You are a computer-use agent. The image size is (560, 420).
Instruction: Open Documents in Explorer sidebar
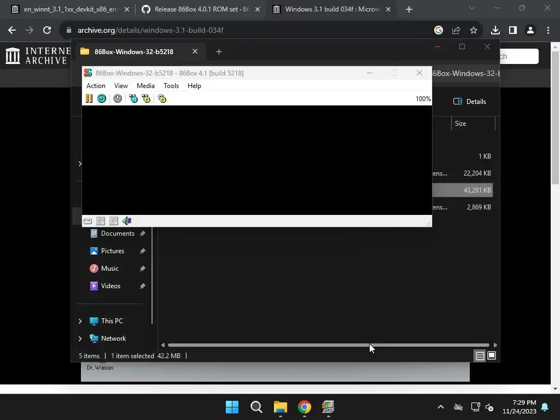[x=118, y=234]
